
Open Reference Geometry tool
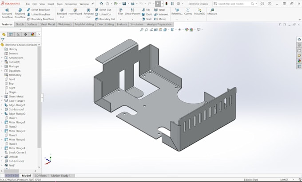tap(177, 12)
